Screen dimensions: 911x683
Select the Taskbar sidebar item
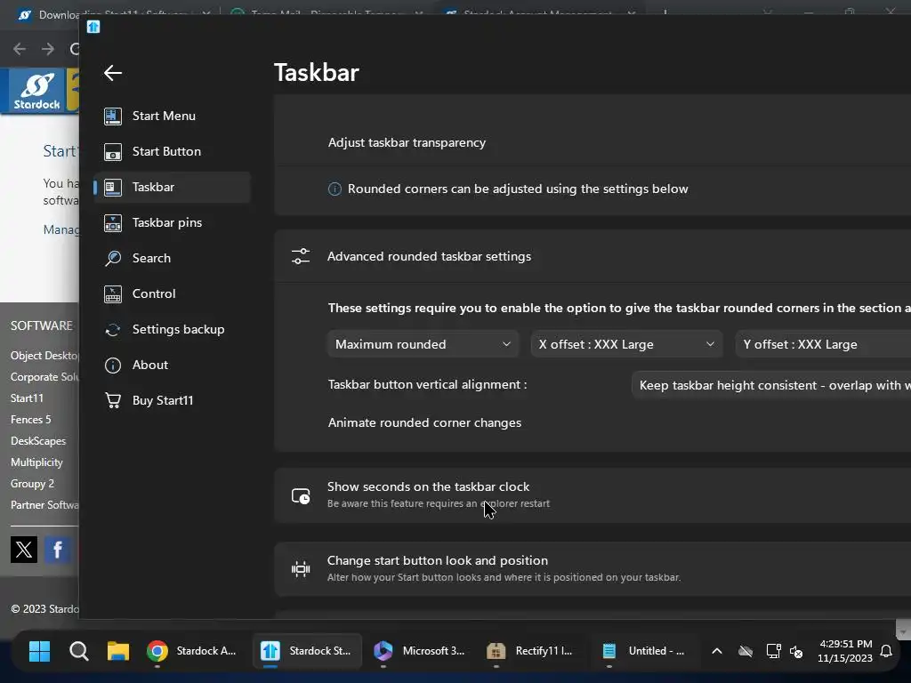[x=172, y=187]
